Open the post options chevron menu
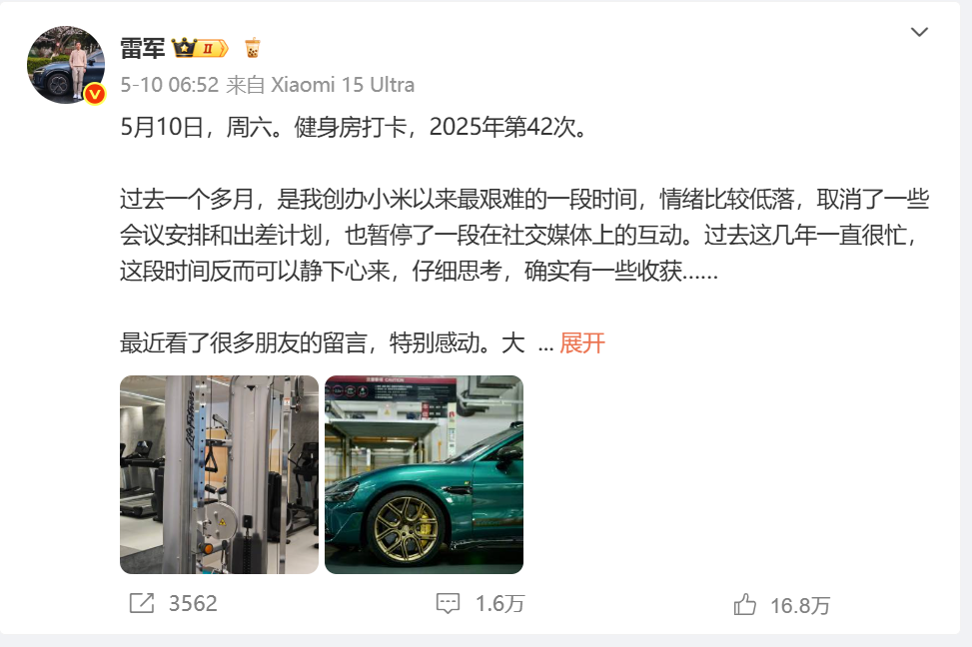Image resolution: width=972 pixels, height=647 pixels. (919, 32)
